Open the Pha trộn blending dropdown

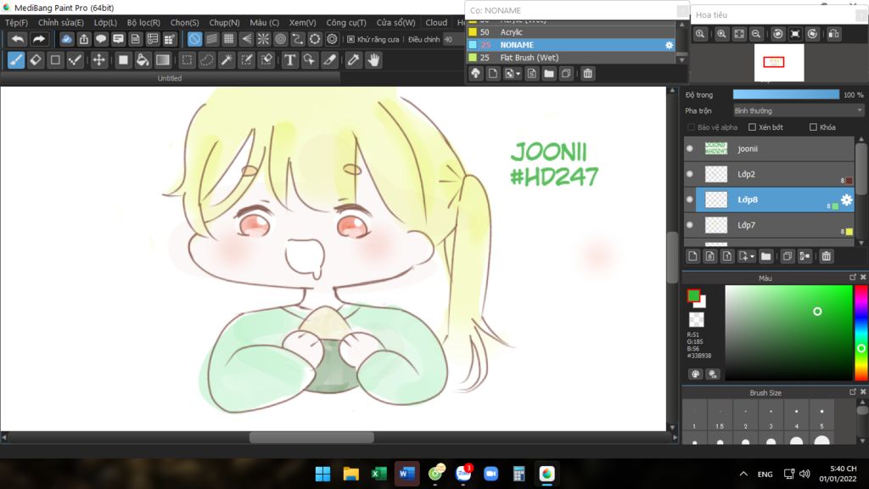pyautogui.click(x=798, y=111)
